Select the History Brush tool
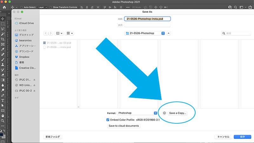This screenshot has width=254, height=143. 3,70
